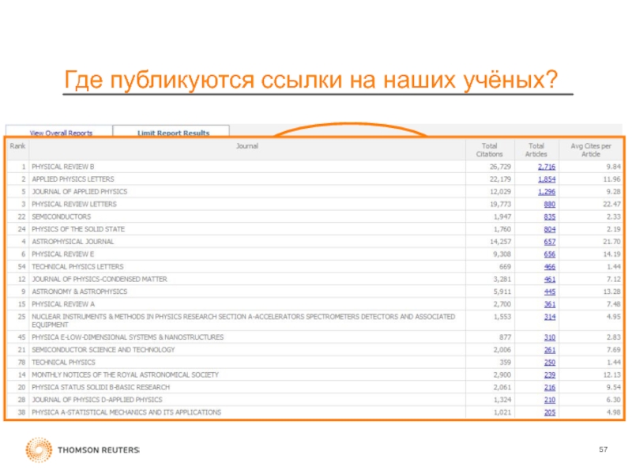Click total citations value 22,179
Image resolution: width=632 pixels, height=474 pixels.
click(500, 179)
